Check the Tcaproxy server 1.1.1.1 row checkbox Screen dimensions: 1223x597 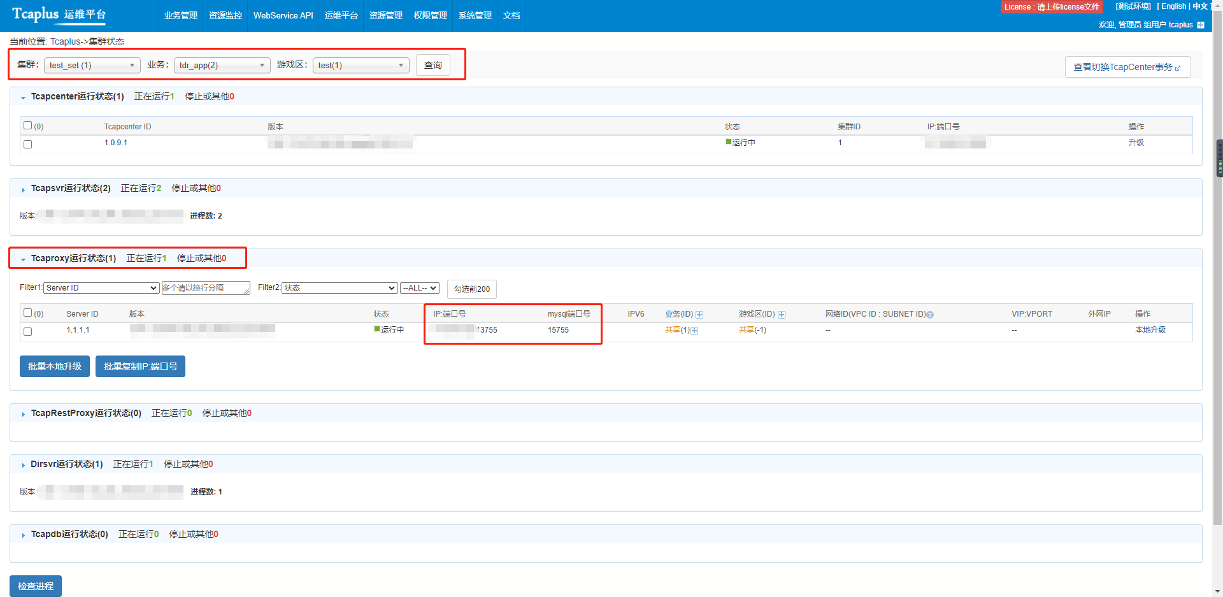pos(27,331)
